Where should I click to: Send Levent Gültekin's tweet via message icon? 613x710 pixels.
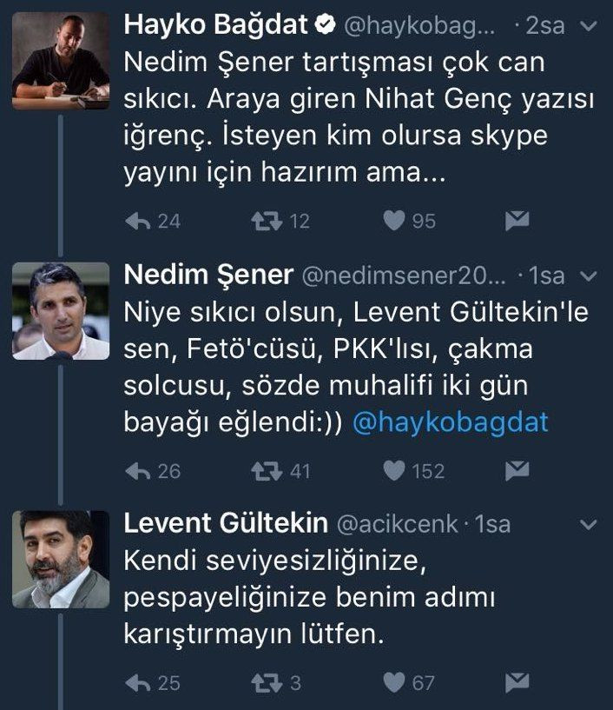[x=517, y=682]
